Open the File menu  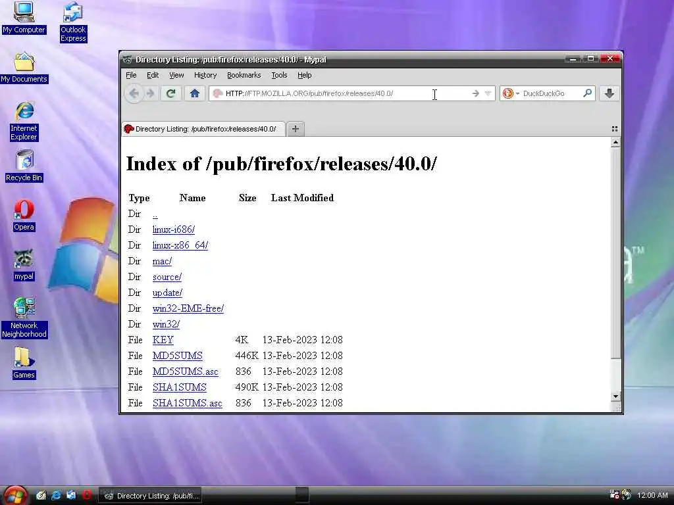click(131, 75)
